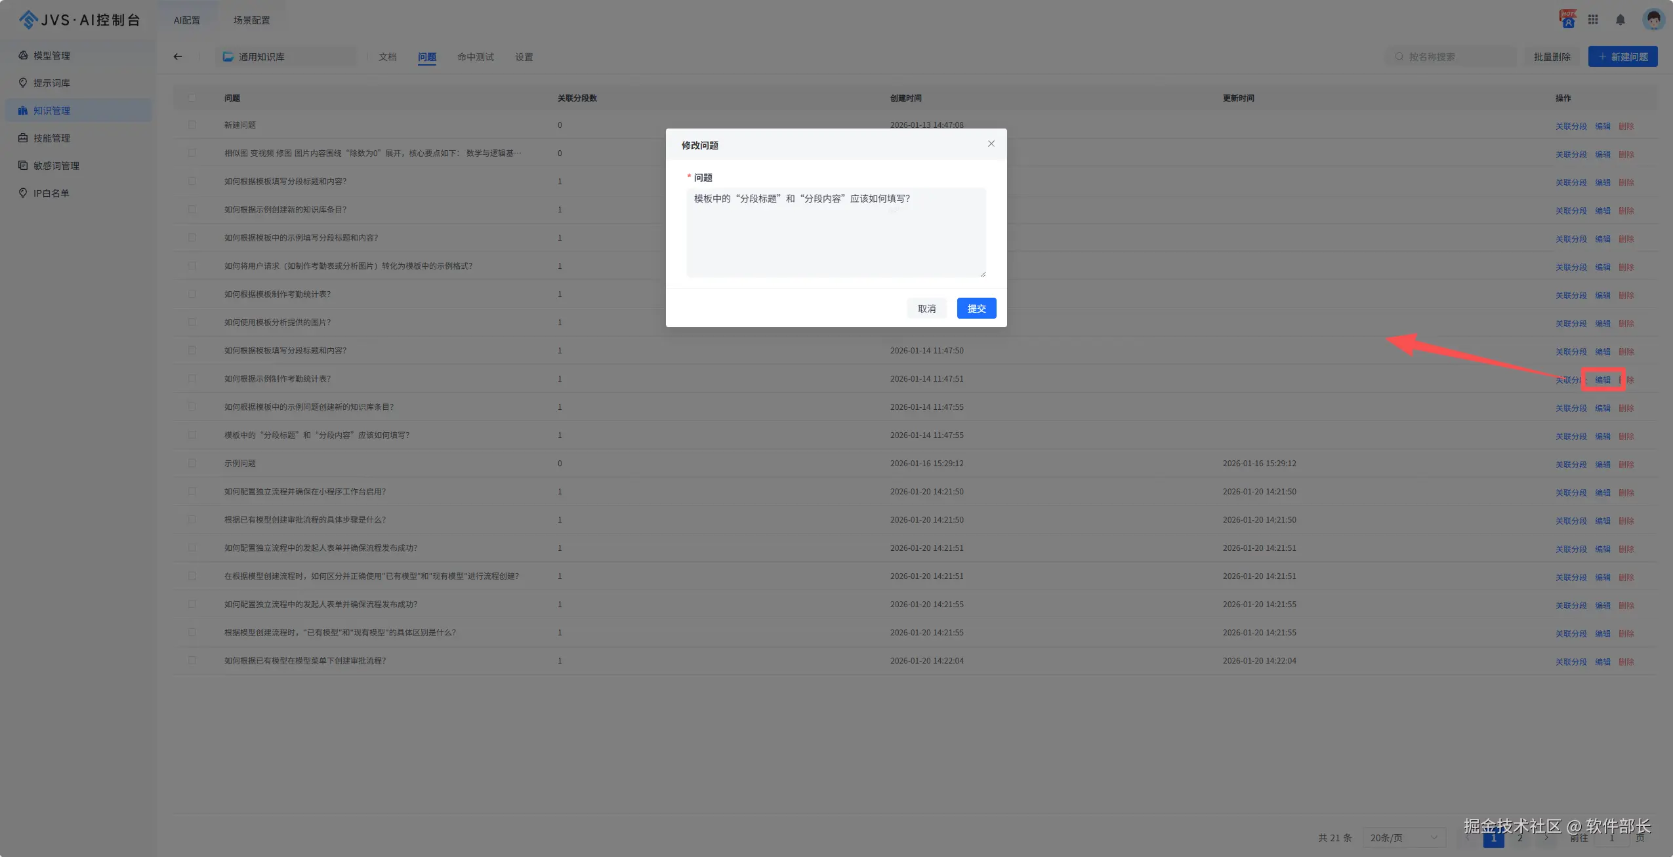Image resolution: width=1673 pixels, height=857 pixels.
Task: Expand the 20条/页 page size dropdown
Action: click(1403, 837)
